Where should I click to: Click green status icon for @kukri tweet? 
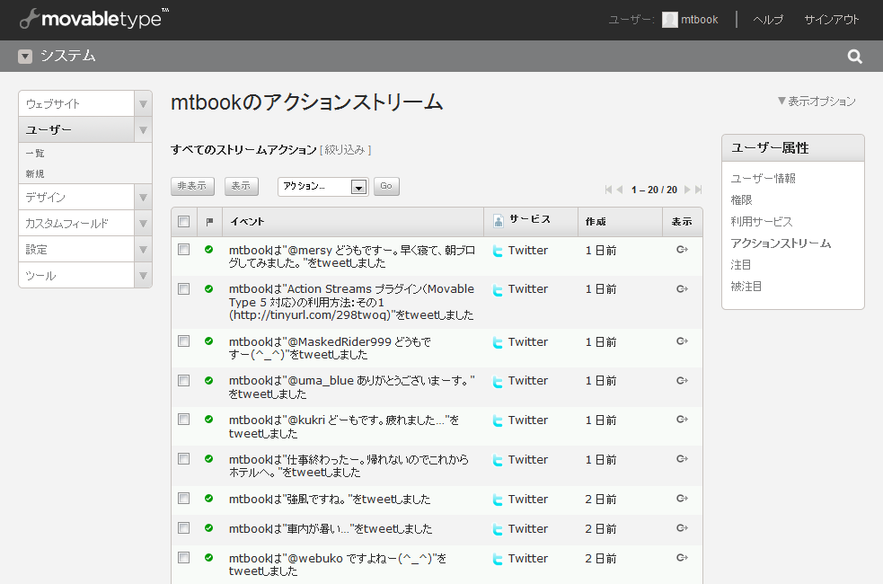[209, 419]
